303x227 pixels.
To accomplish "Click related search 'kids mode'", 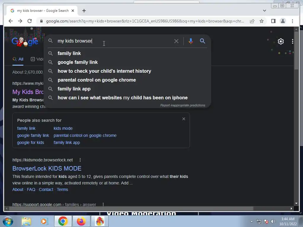I will tap(63, 128).
